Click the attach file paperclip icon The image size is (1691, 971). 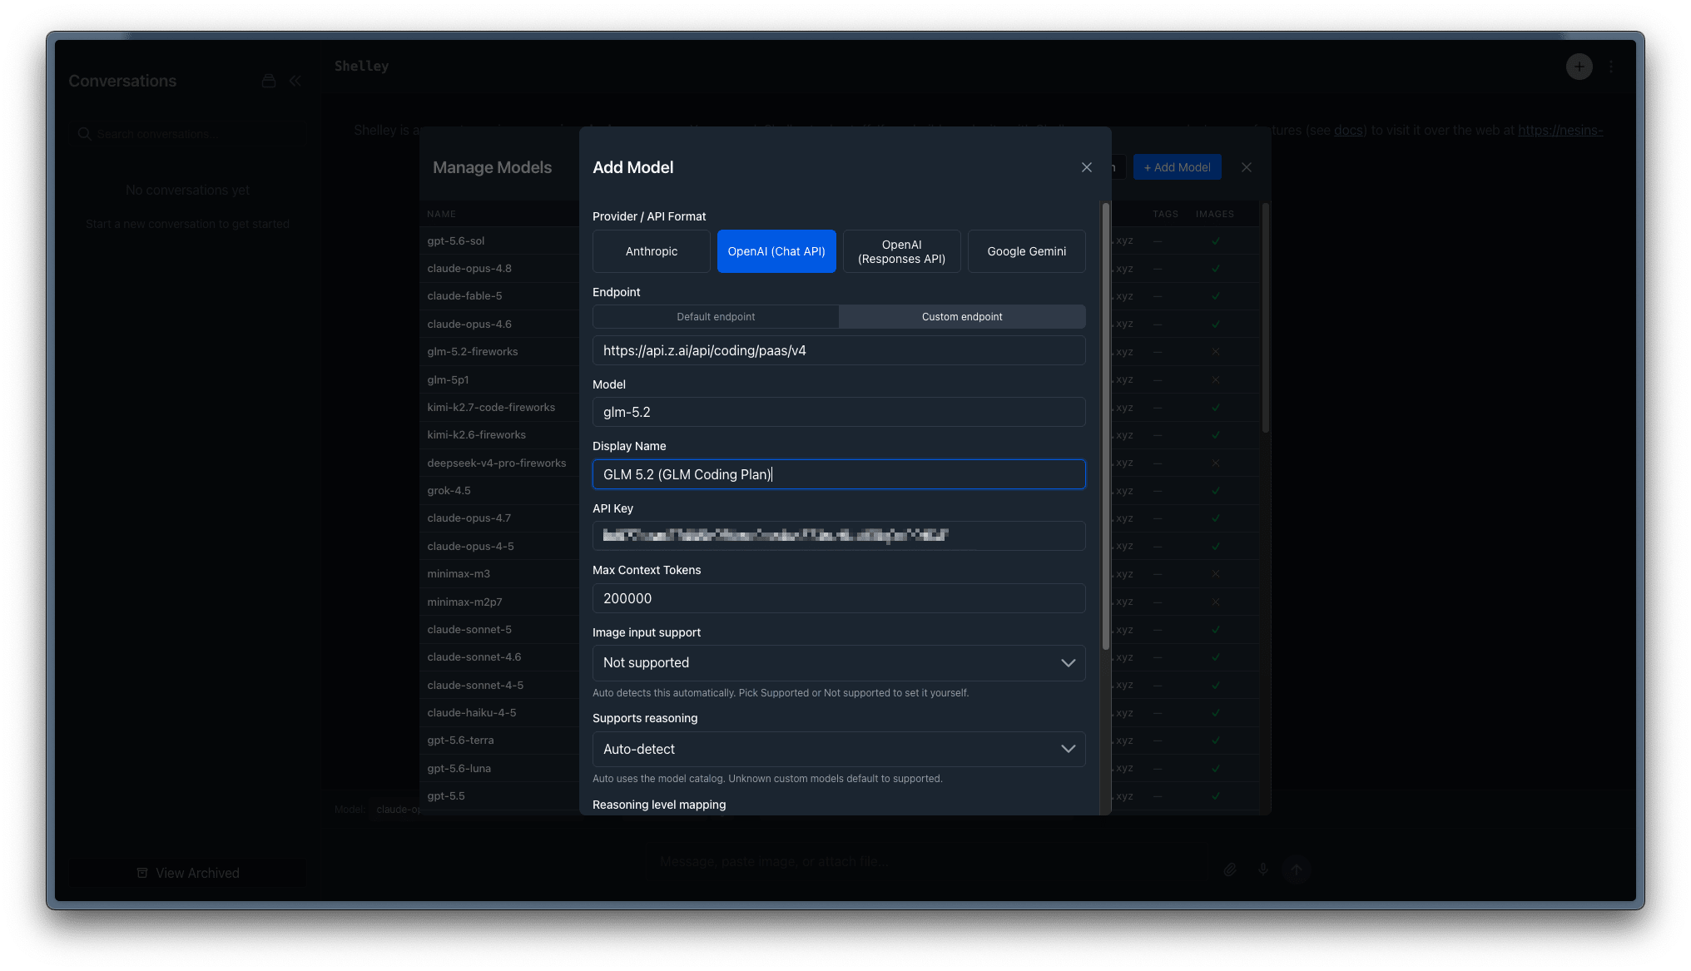pyautogui.click(x=1229, y=869)
